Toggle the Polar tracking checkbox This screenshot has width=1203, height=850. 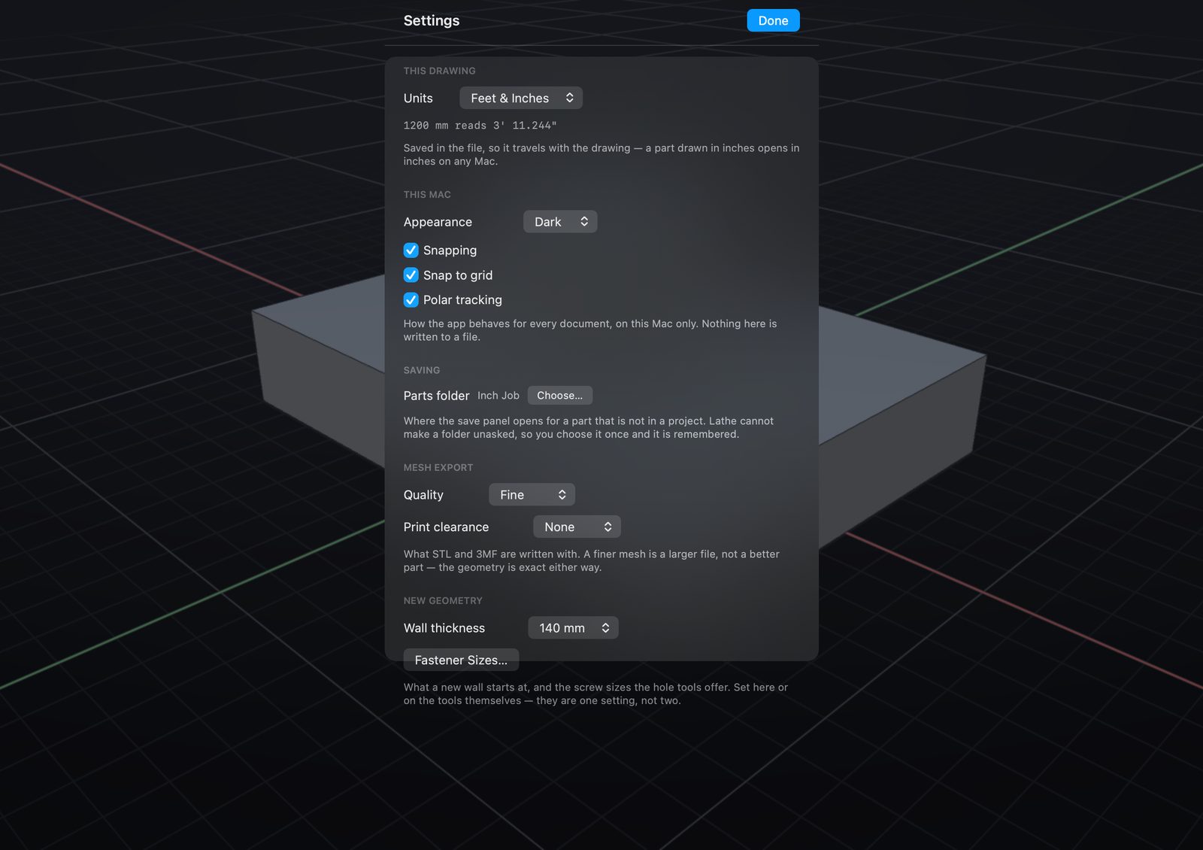tap(411, 300)
